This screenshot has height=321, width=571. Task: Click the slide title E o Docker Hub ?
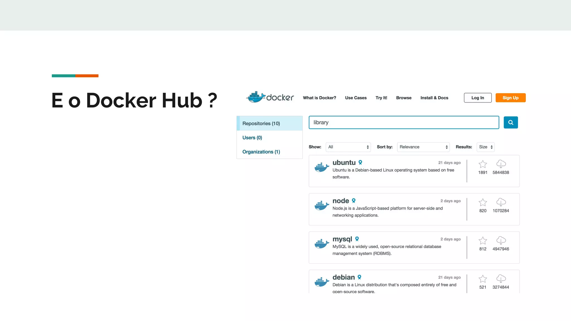(x=134, y=100)
